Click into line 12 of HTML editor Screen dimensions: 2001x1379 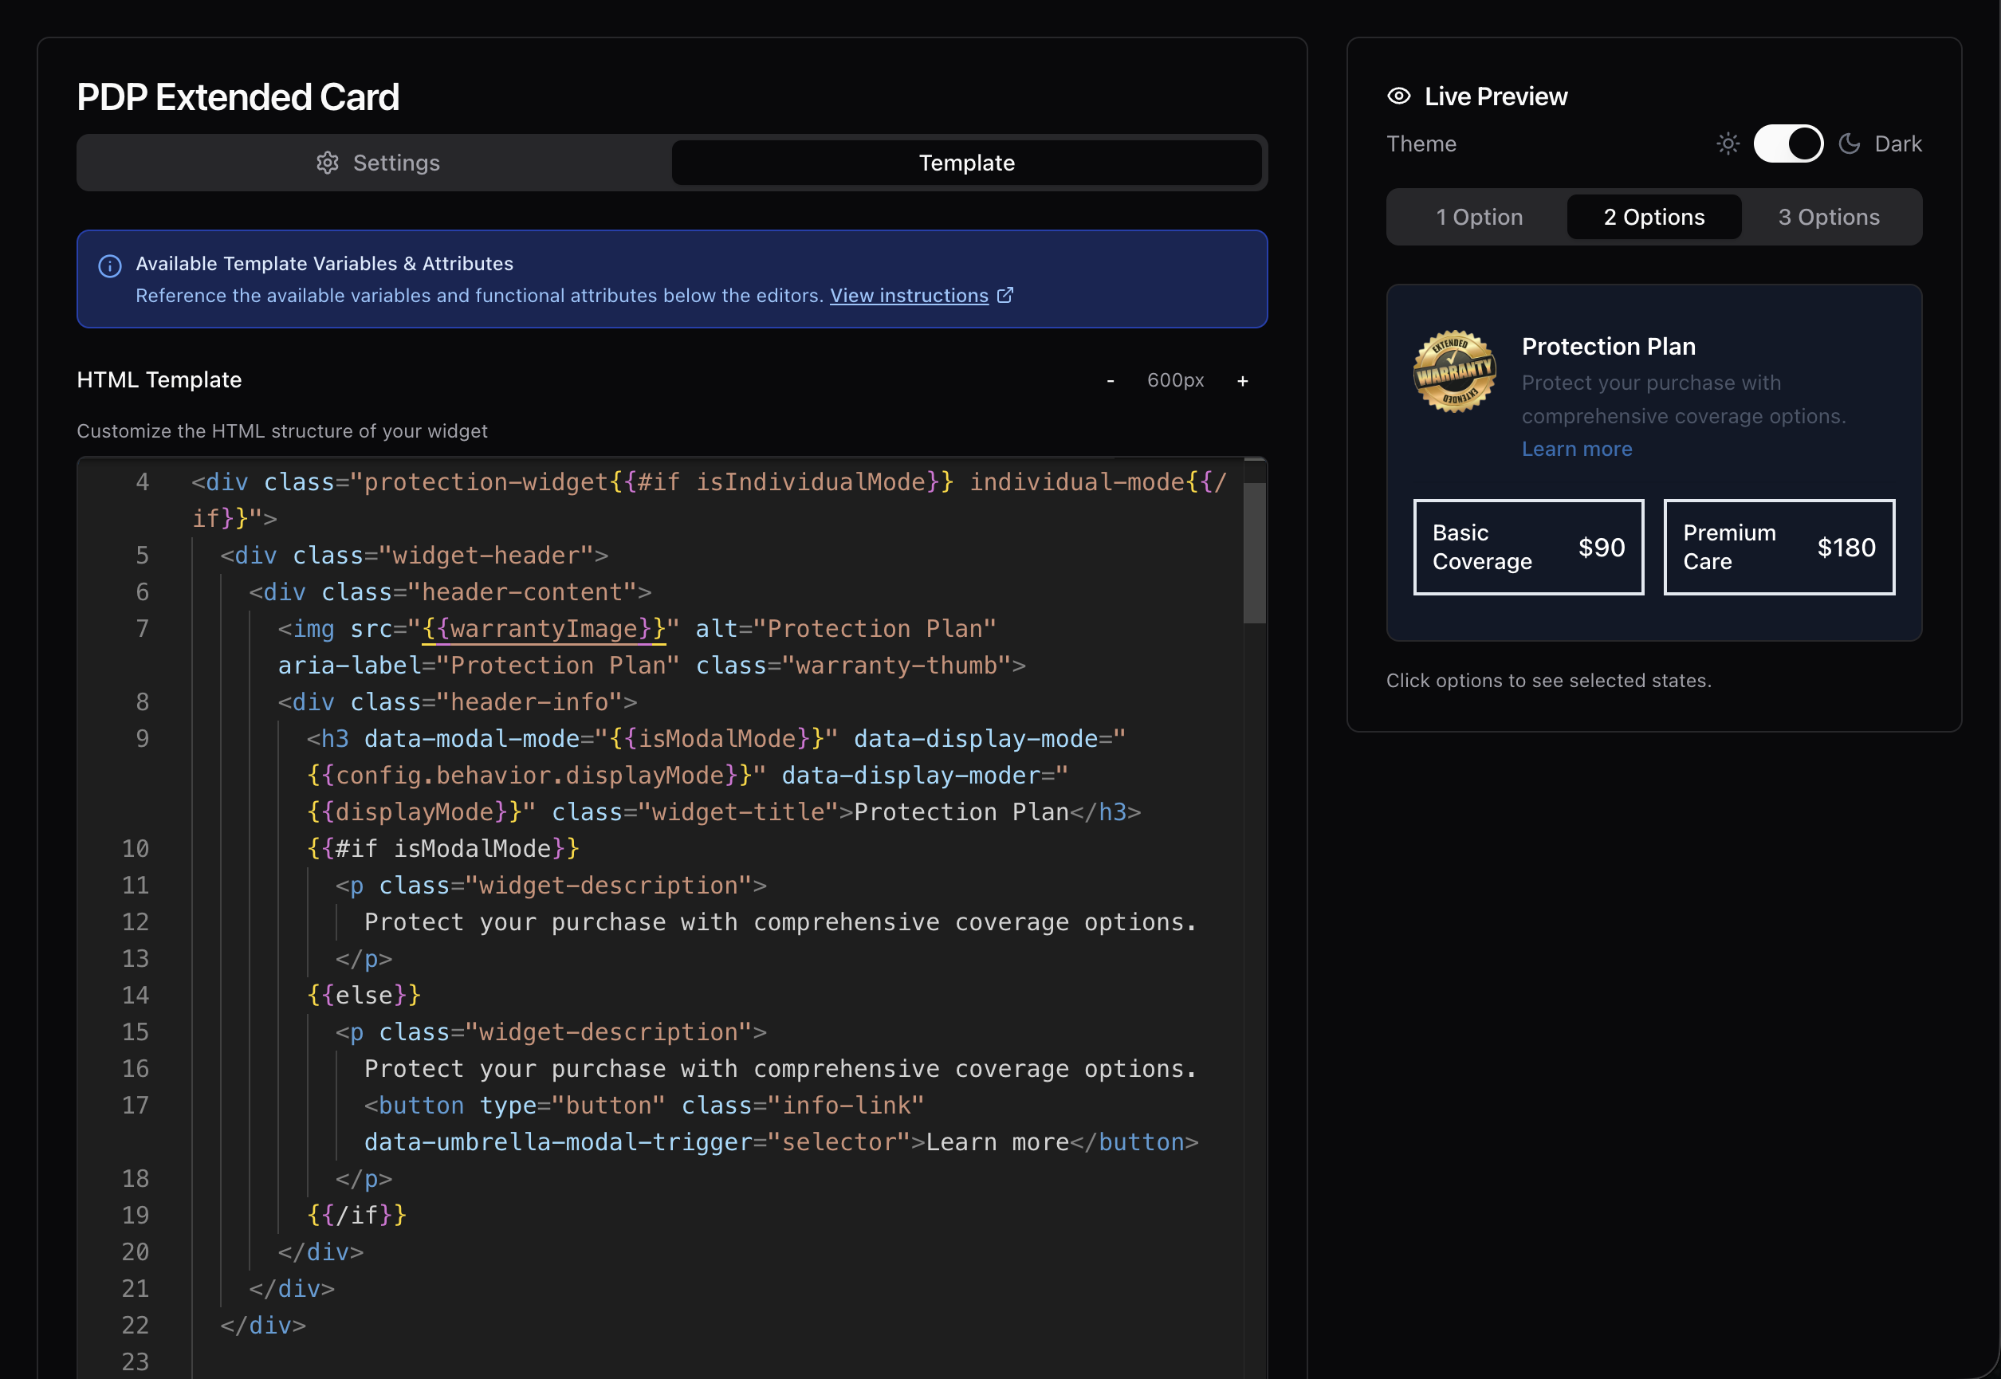pos(777,922)
